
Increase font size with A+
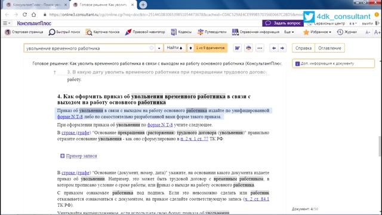tap(377, 32)
